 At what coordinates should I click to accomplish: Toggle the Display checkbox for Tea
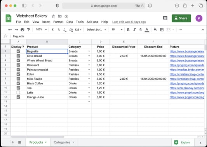pos(18,88)
